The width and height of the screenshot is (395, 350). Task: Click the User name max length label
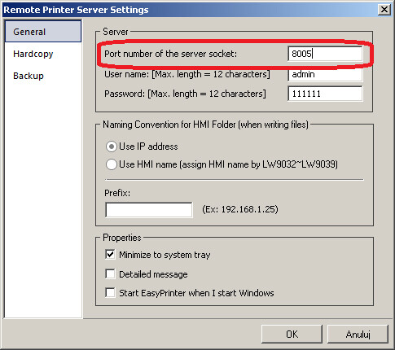(x=187, y=74)
